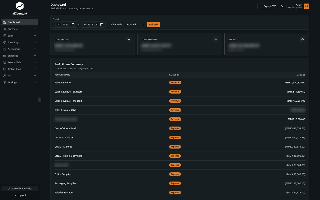Viewport: 320px width, 200px height.
Task: Select the Last month period shortcut
Action: pos(131,25)
